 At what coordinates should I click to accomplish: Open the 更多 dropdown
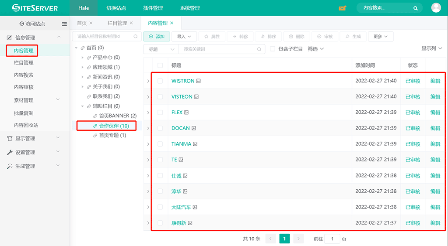pos(381,37)
